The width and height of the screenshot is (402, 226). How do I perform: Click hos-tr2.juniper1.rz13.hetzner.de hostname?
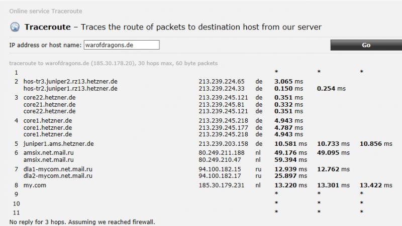point(70,89)
